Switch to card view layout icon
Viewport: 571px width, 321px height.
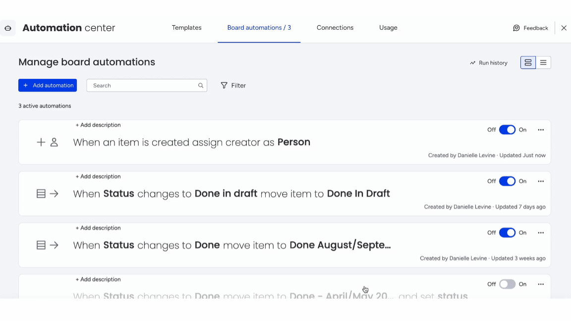(x=528, y=62)
